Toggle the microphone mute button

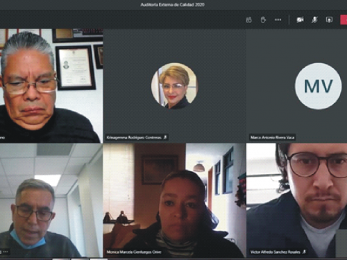tap(314, 20)
